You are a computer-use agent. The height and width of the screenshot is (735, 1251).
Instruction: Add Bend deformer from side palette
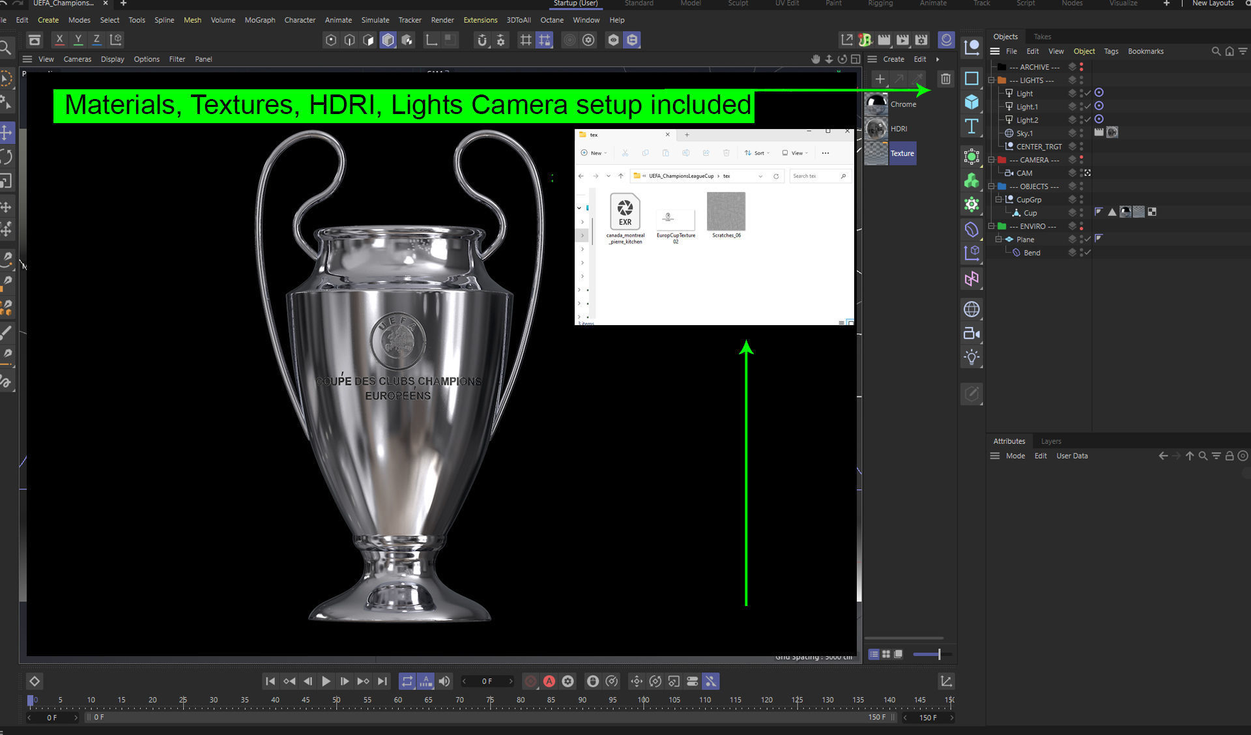click(971, 229)
